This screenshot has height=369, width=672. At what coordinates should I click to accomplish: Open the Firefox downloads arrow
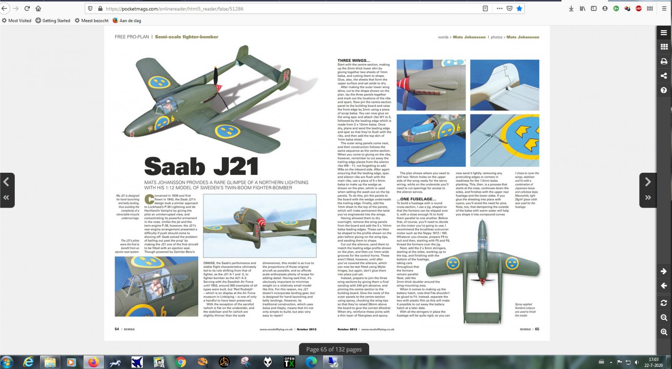tap(571, 8)
